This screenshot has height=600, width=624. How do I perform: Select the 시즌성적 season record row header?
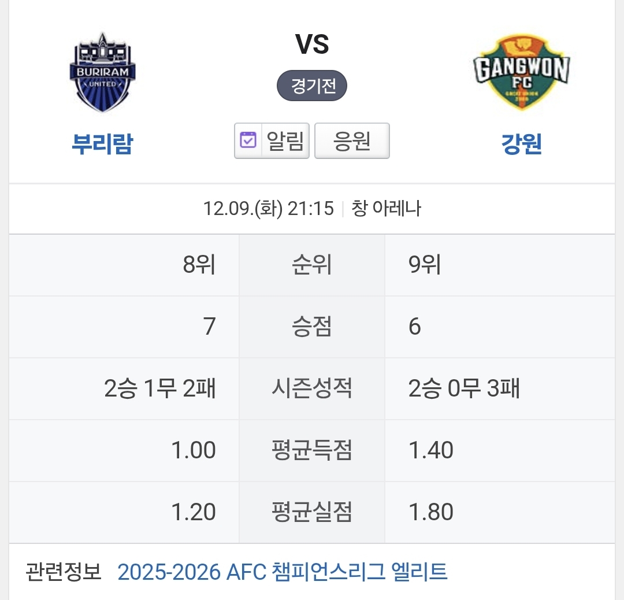pos(312,388)
